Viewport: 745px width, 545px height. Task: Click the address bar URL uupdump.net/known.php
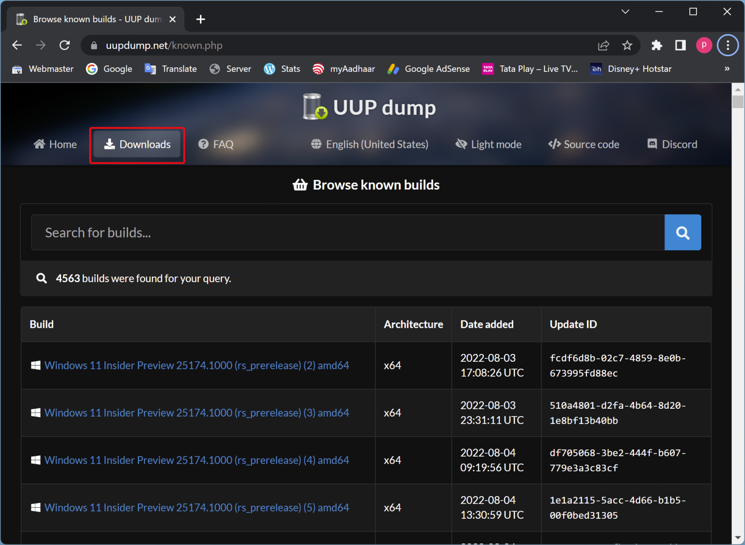(x=164, y=46)
